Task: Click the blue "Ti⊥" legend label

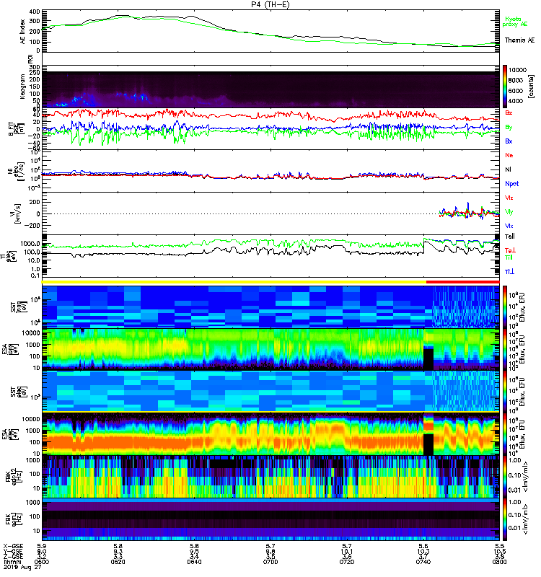Action: coord(509,272)
